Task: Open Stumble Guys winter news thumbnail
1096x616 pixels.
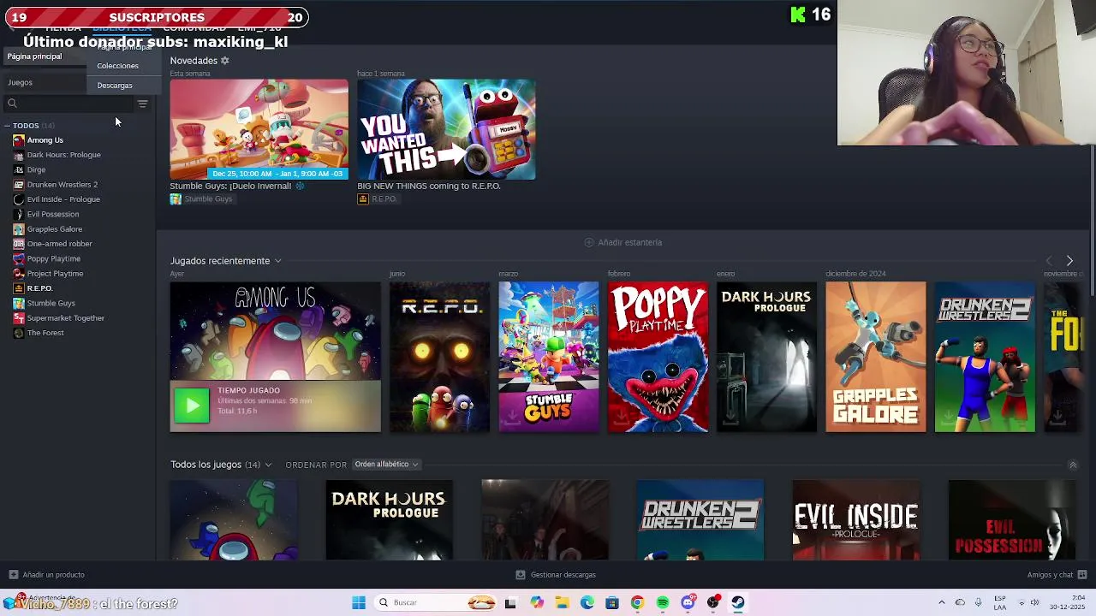Action: (x=259, y=129)
